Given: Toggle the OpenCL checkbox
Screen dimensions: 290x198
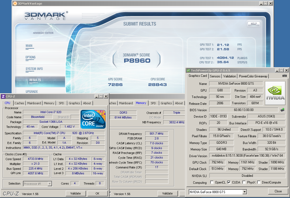Looking at the screenshot, I should coord(212,182).
